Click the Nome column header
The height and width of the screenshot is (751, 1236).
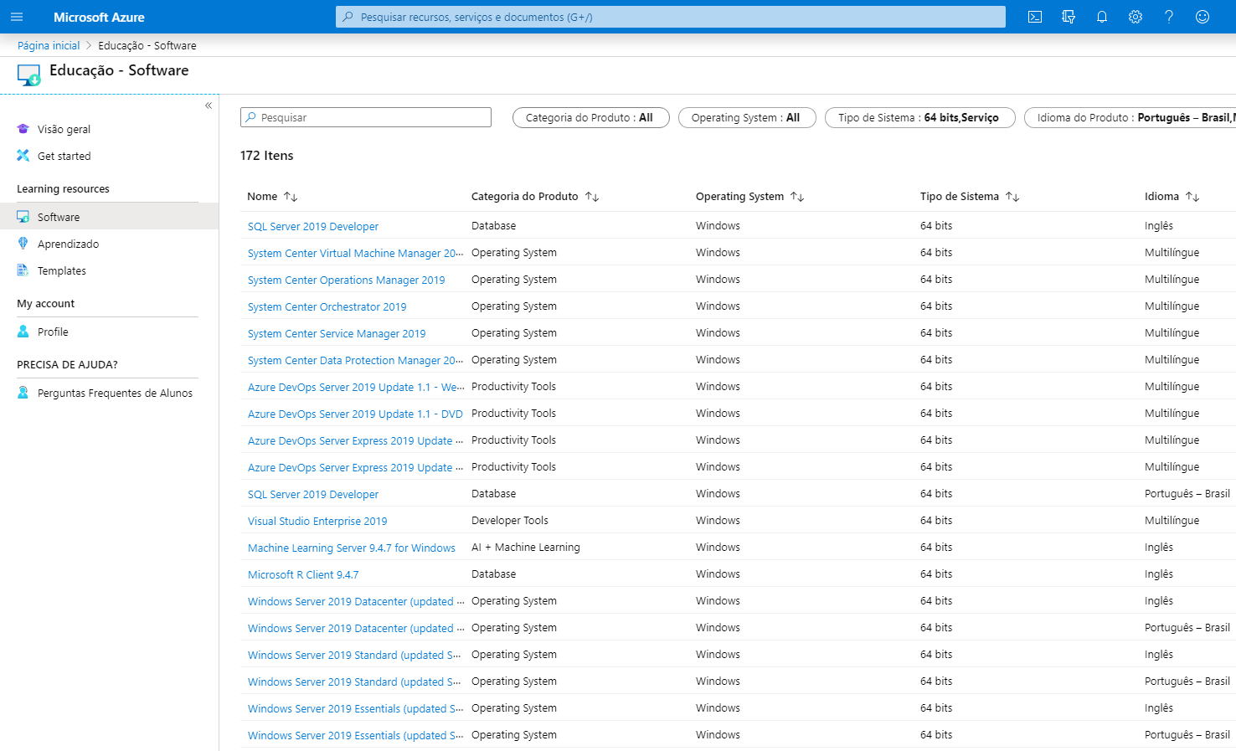pyautogui.click(x=262, y=197)
